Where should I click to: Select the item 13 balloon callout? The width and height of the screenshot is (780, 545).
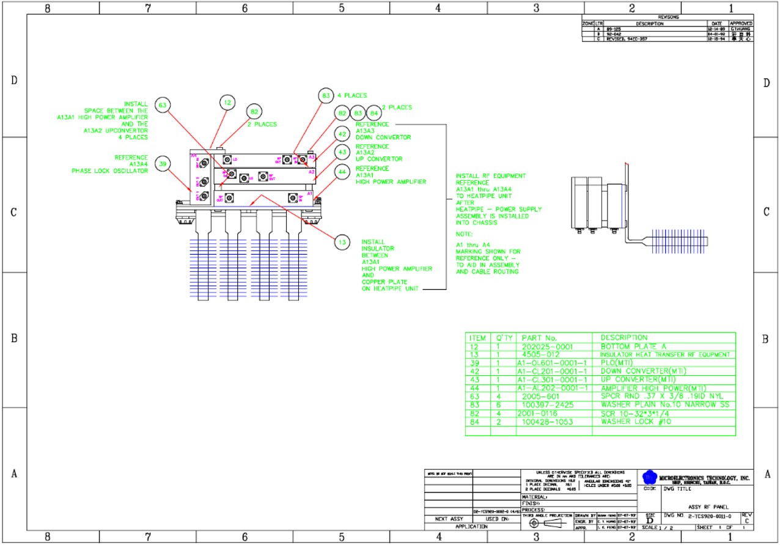point(343,243)
